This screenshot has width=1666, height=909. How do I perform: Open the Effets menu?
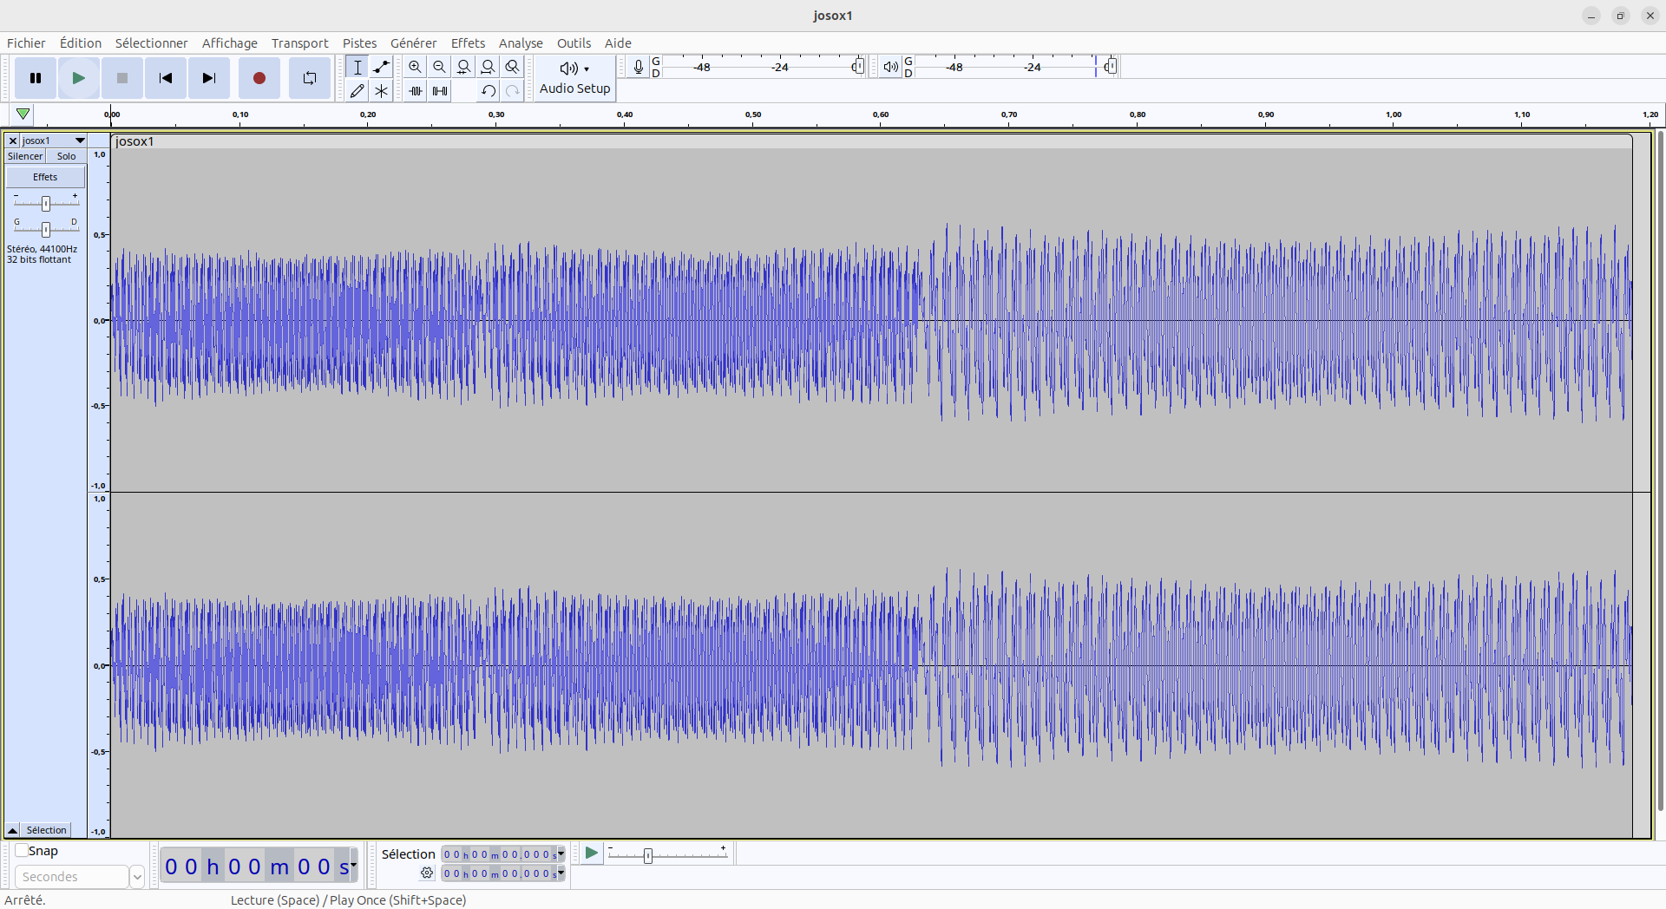point(468,43)
